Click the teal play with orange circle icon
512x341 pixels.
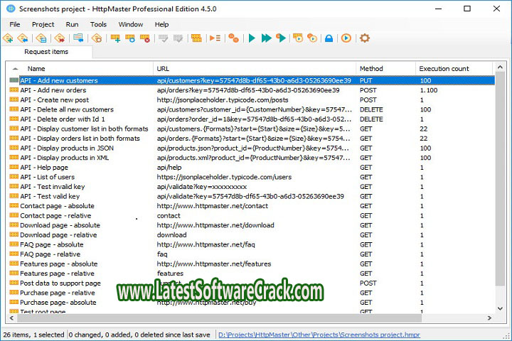(x=281, y=38)
